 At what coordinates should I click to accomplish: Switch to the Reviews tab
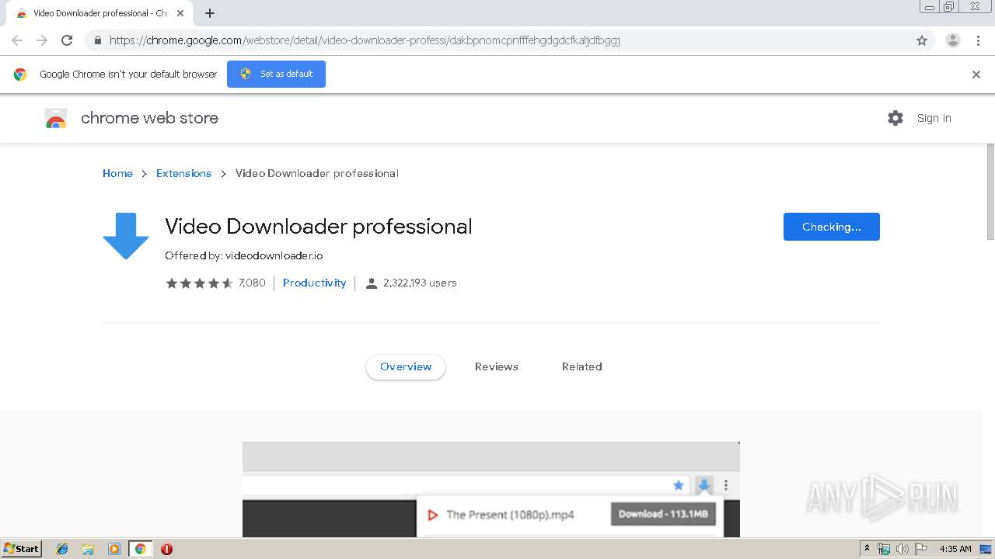click(x=497, y=366)
